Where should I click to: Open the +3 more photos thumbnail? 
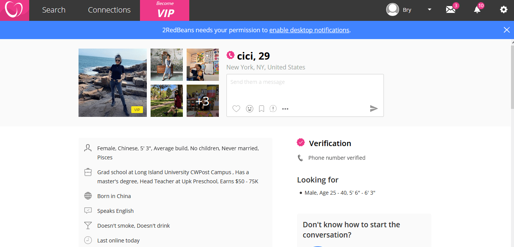[203, 101]
